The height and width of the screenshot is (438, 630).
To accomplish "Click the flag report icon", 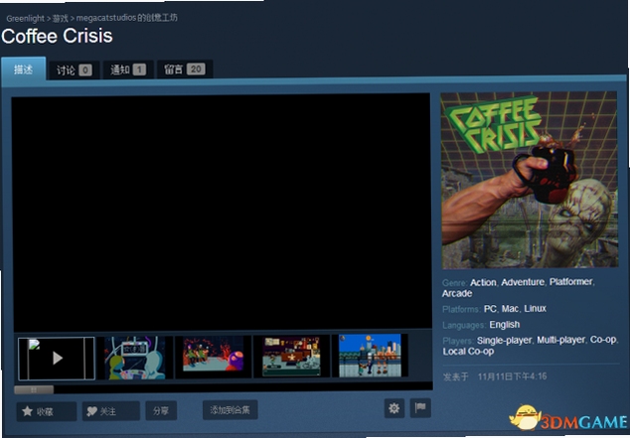I will tap(420, 408).
